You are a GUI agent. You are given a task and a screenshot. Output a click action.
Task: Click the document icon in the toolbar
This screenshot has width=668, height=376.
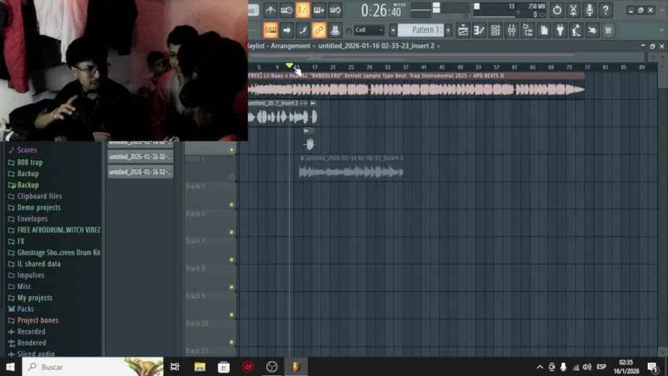pyautogui.click(x=544, y=30)
